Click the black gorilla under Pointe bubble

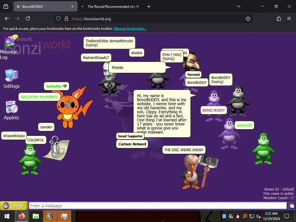pyautogui.click(x=158, y=81)
